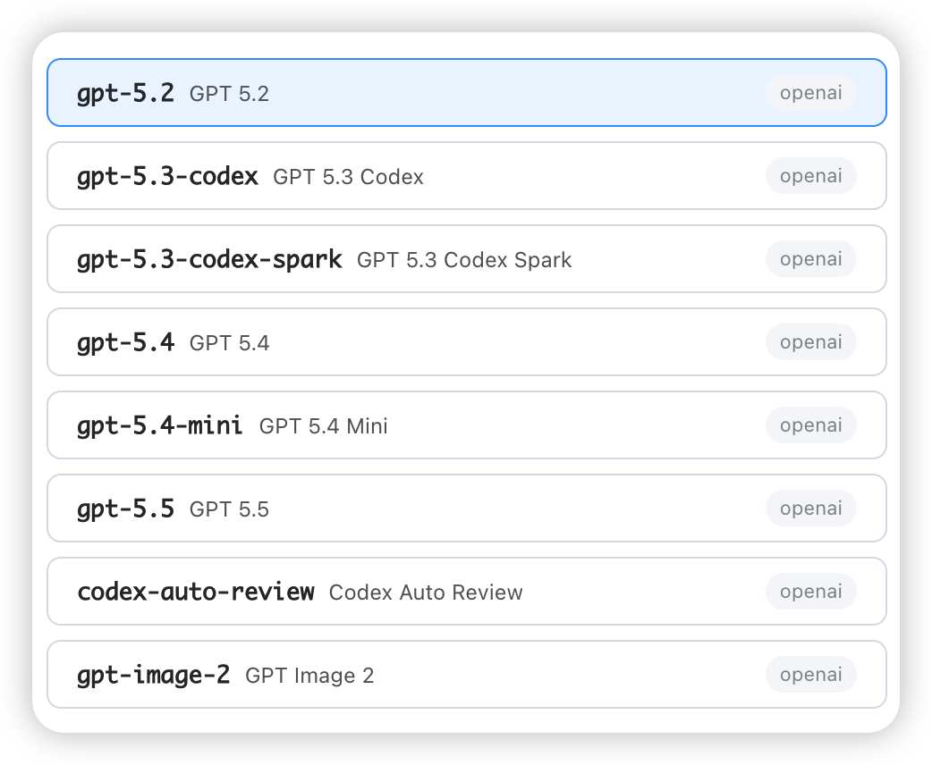This screenshot has height=765, width=932.
Task: Pick the gpt-image-2 model option
Action: click(467, 675)
